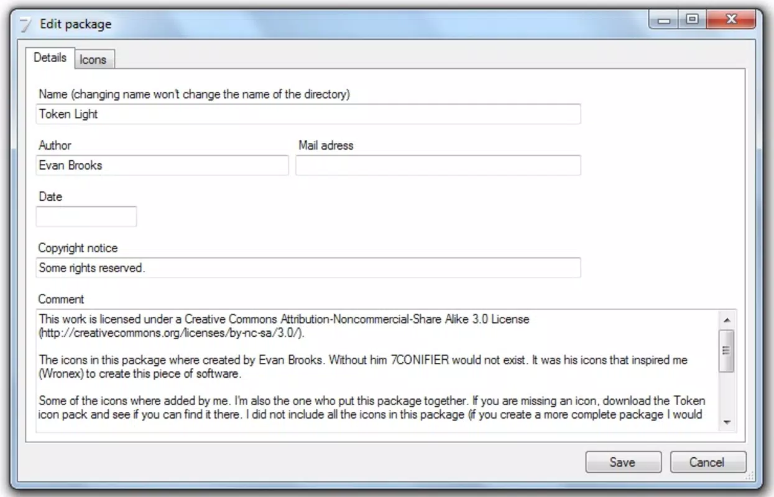This screenshot has height=497, width=774.
Task: Click the 'Copyright notice' label
Action: [x=78, y=248]
